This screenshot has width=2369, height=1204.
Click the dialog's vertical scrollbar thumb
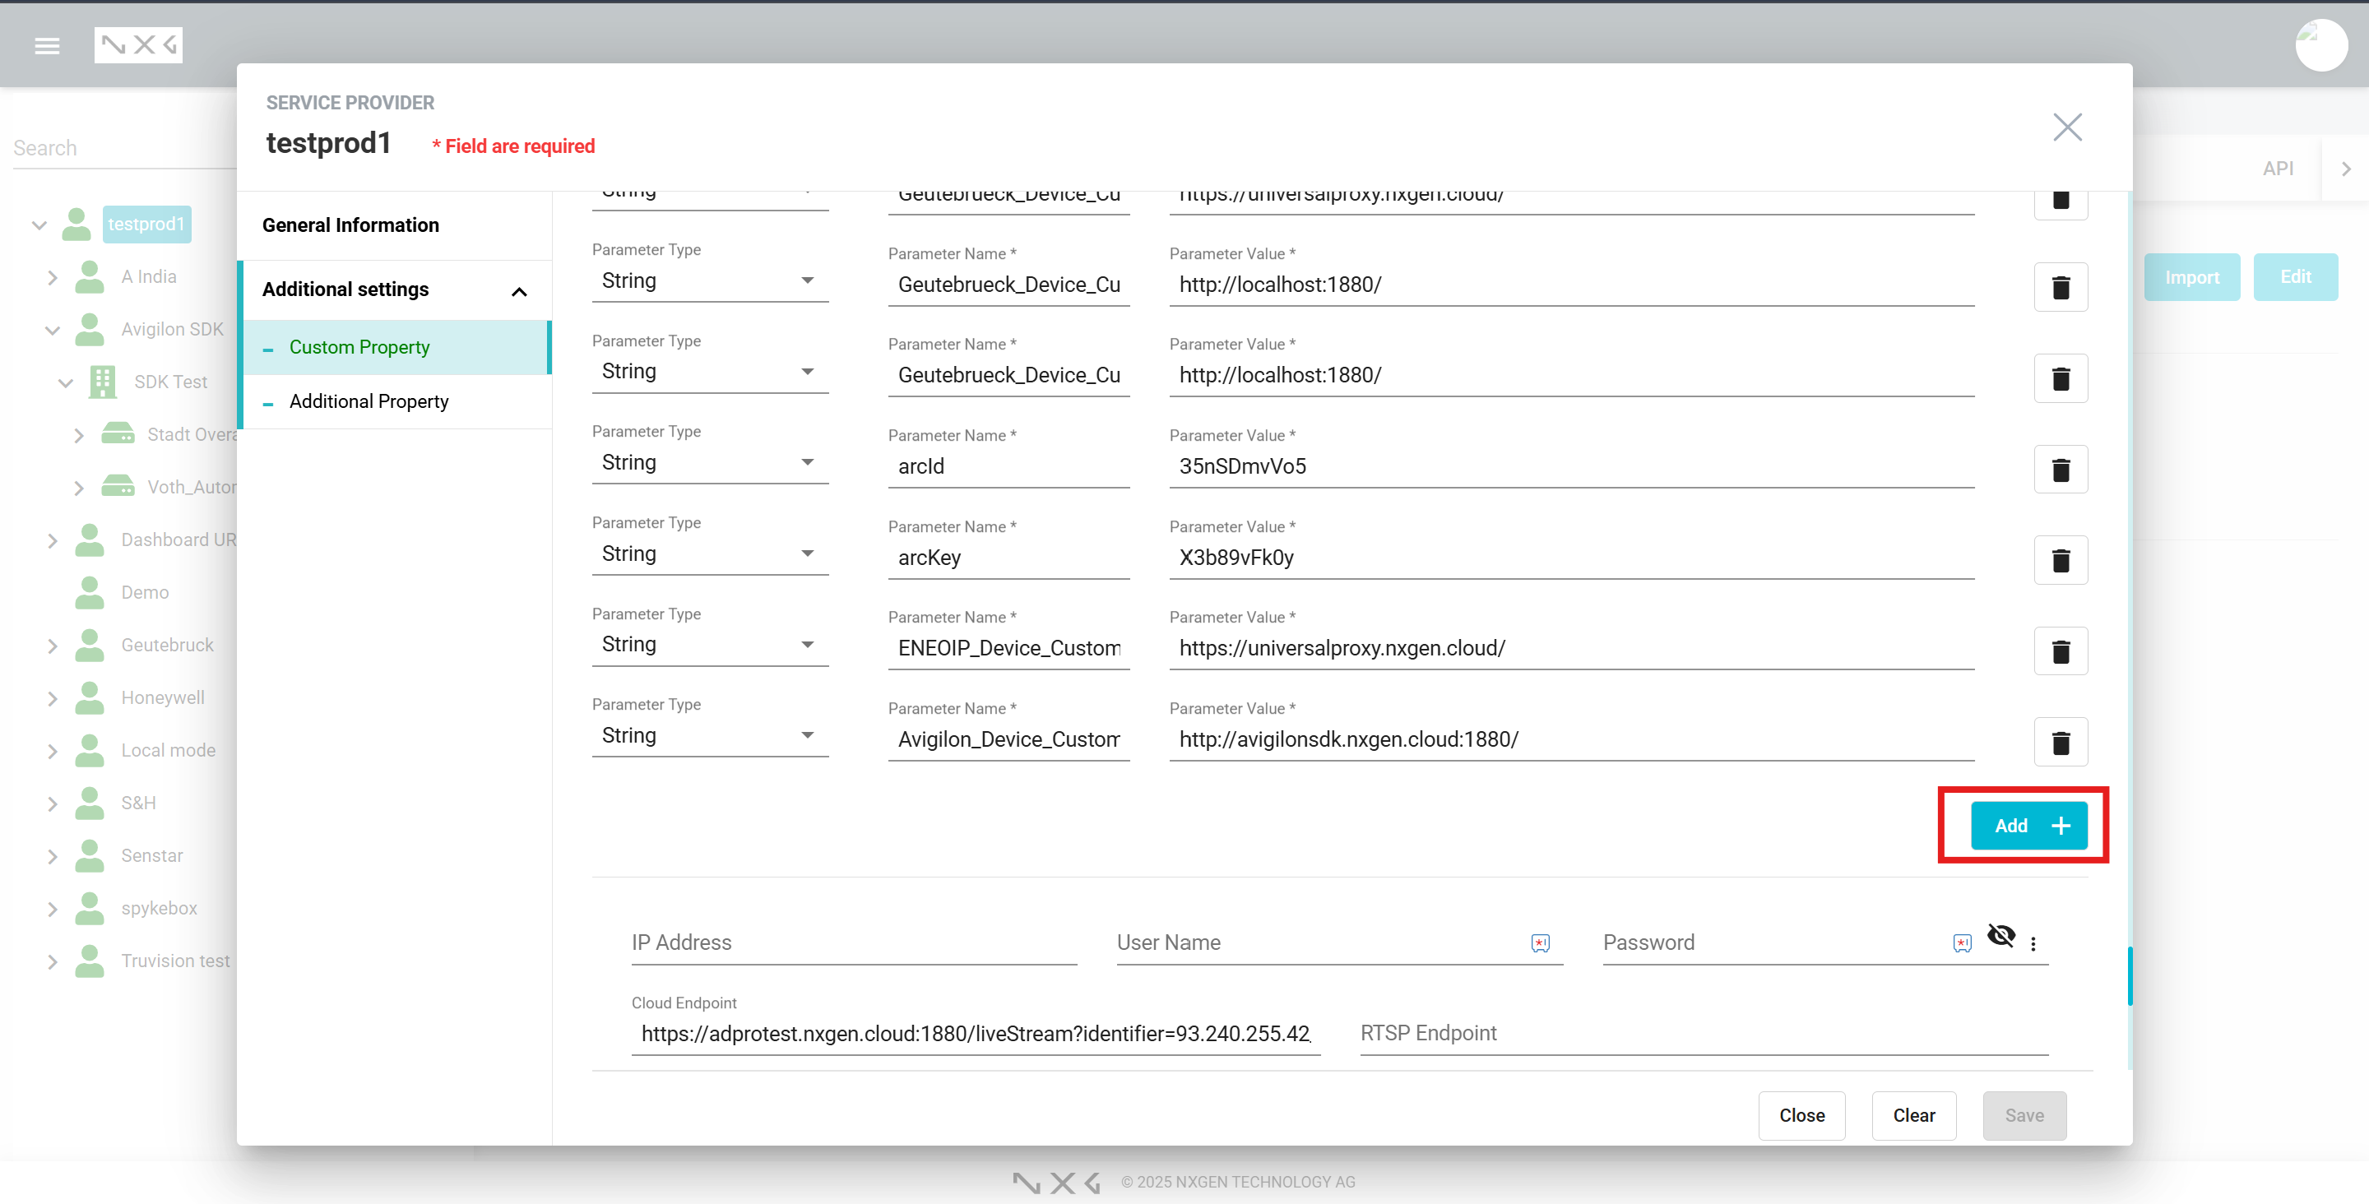[2129, 975]
